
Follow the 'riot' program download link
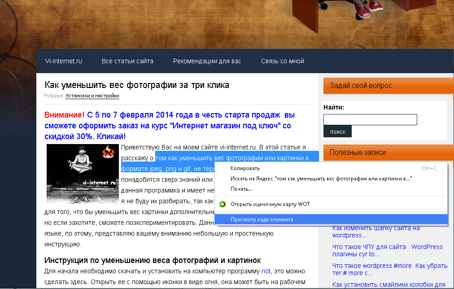point(266,271)
